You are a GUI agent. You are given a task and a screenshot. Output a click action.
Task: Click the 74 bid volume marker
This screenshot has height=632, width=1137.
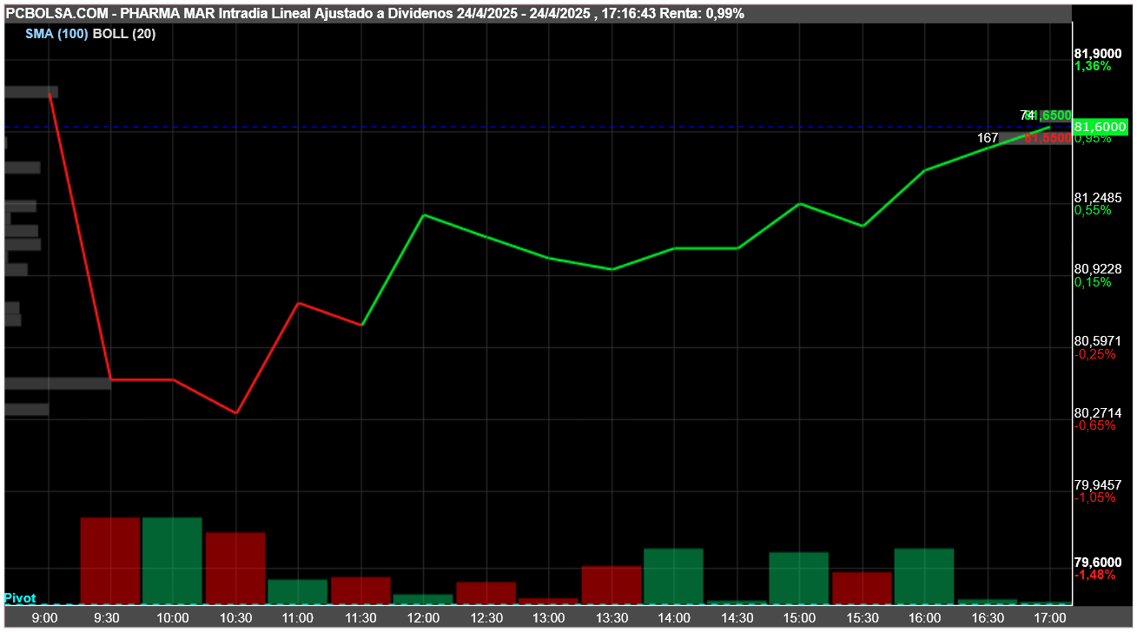[1028, 115]
